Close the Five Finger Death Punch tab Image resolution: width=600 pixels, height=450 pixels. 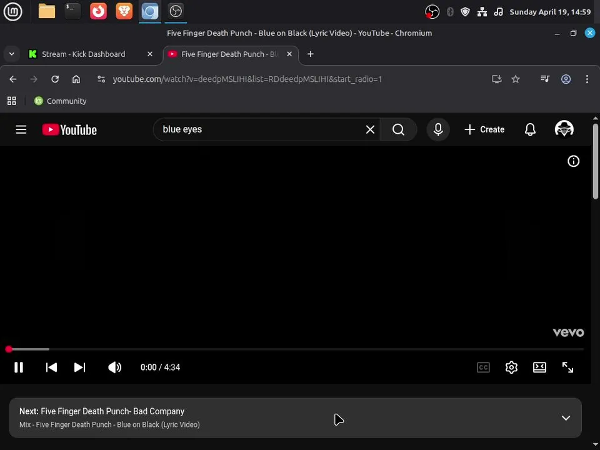tap(289, 54)
